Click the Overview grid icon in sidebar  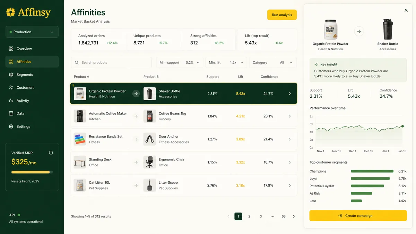11,49
